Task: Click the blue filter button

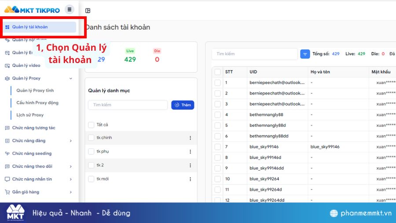Action: click(305, 54)
